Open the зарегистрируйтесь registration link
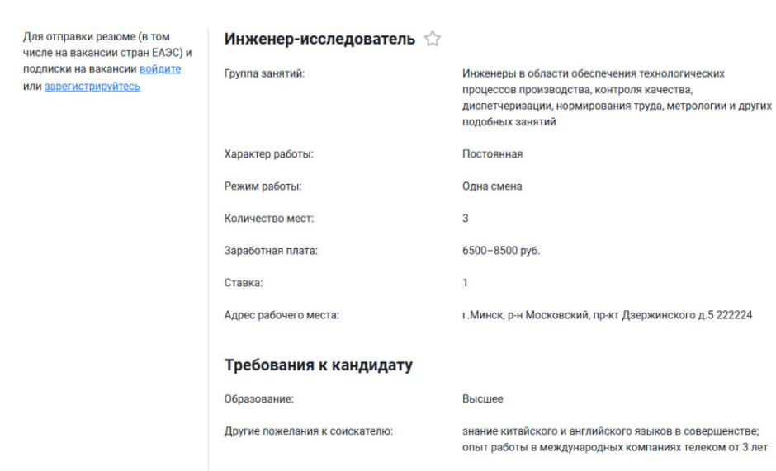Viewport: 776px width, 471px height. tap(92, 86)
